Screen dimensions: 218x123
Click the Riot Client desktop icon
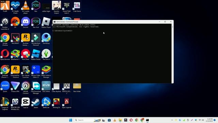(x=26, y=55)
